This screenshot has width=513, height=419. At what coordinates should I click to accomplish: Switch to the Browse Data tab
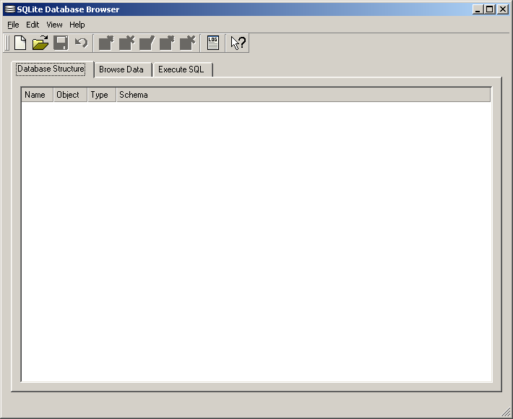pos(123,69)
